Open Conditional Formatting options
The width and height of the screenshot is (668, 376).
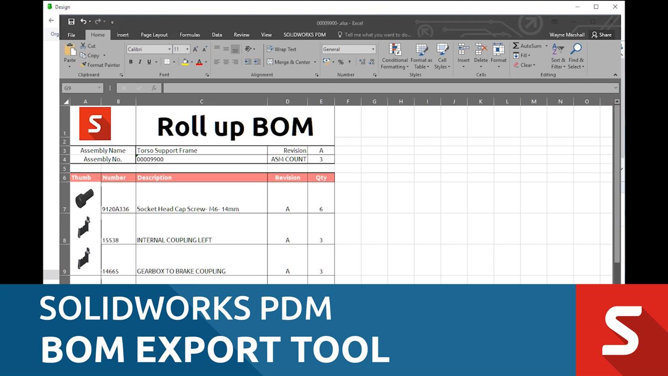tap(395, 56)
